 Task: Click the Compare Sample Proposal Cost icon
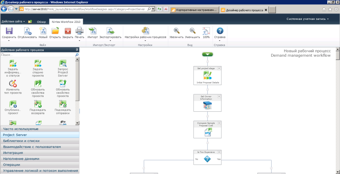click(208, 132)
